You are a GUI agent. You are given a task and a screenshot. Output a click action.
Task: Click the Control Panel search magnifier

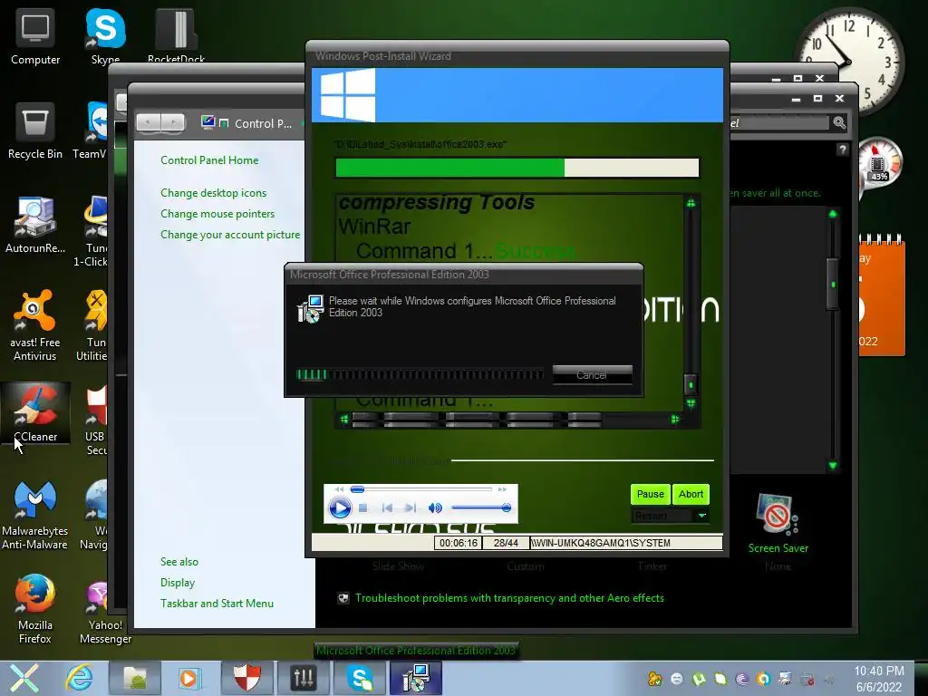point(839,122)
